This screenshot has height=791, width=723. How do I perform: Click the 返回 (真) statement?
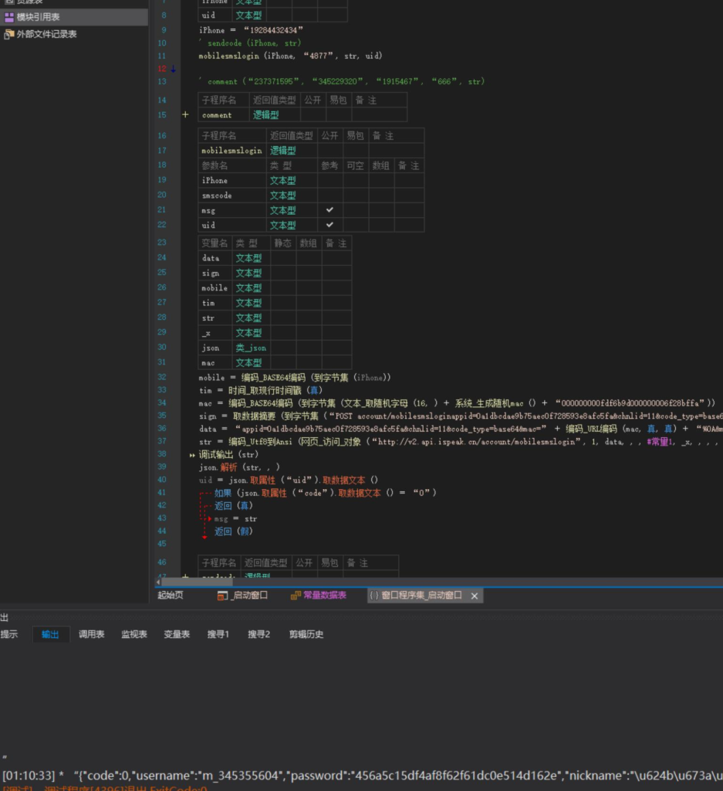tap(234, 506)
